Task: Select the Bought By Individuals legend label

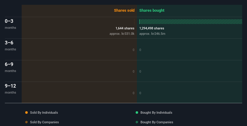Action: [x=156, y=112]
